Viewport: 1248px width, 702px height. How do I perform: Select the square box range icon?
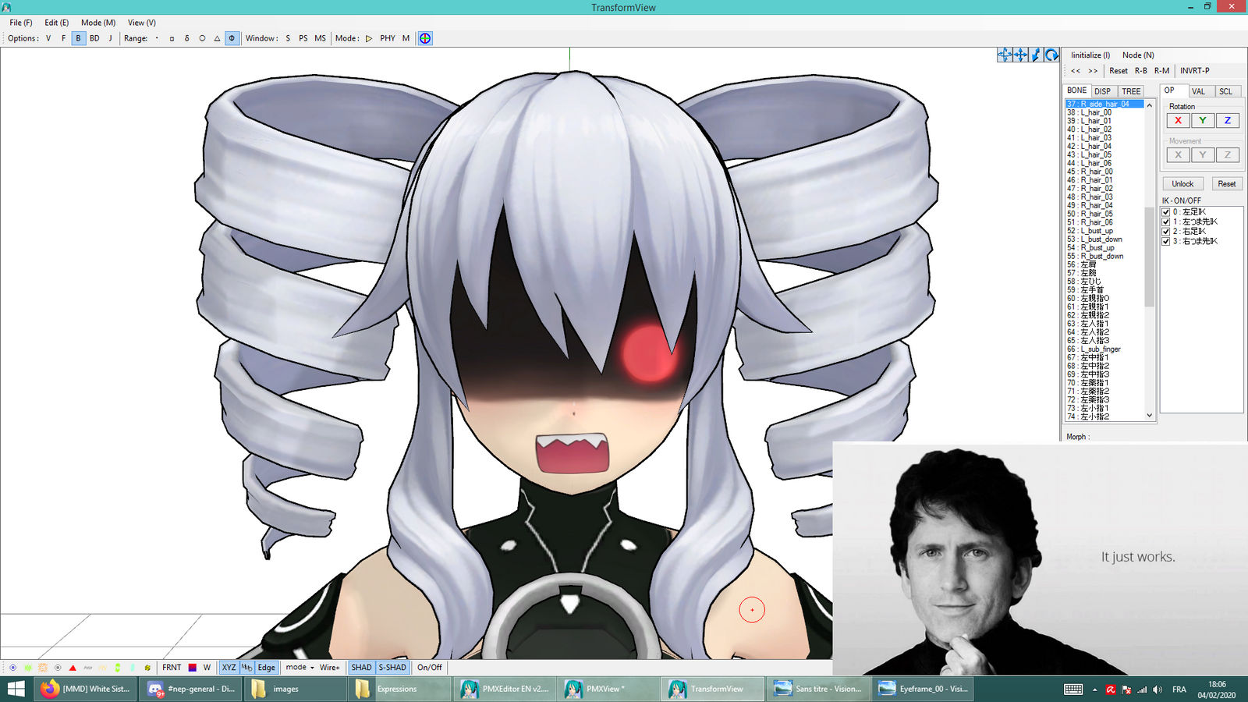tap(172, 38)
